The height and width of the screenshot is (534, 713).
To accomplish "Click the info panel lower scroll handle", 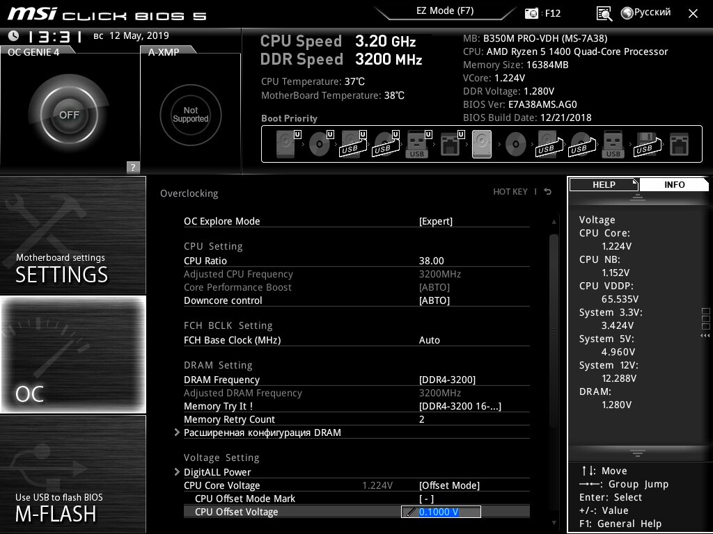I will pyautogui.click(x=638, y=452).
